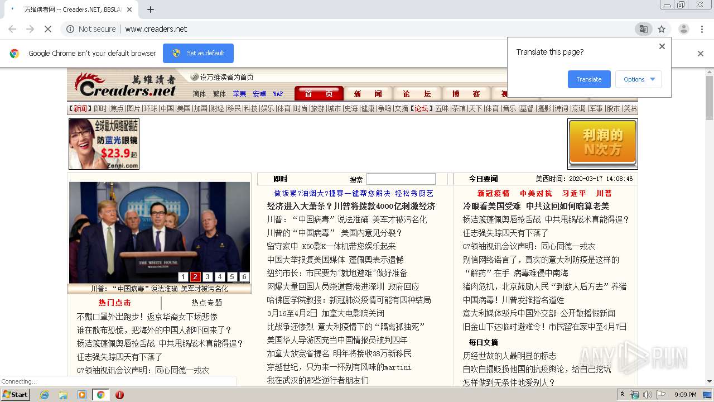Open the 新闻 navigation tab

(x=368, y=94)
